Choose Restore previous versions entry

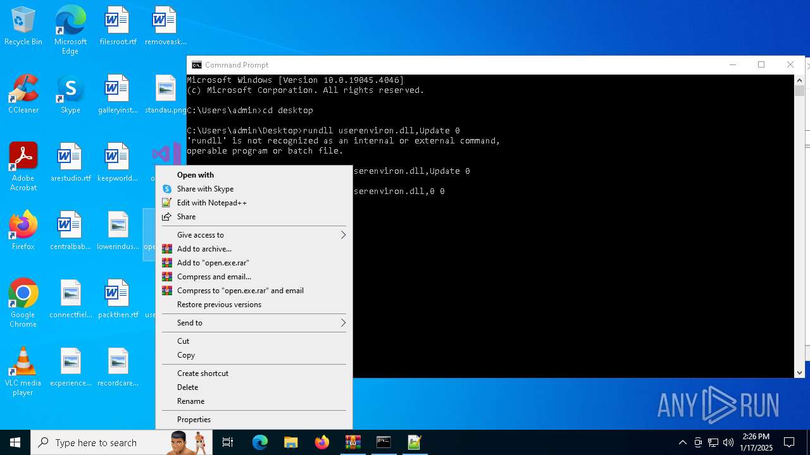[x=254, y=305]
